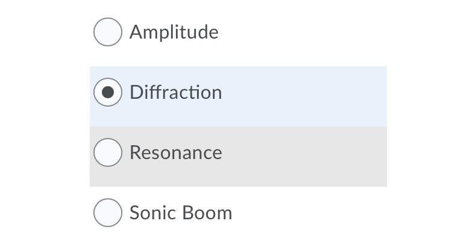Click the blue highlighted Diffraction row
Viewport: 452px width, 247px height.
point(301,96)
